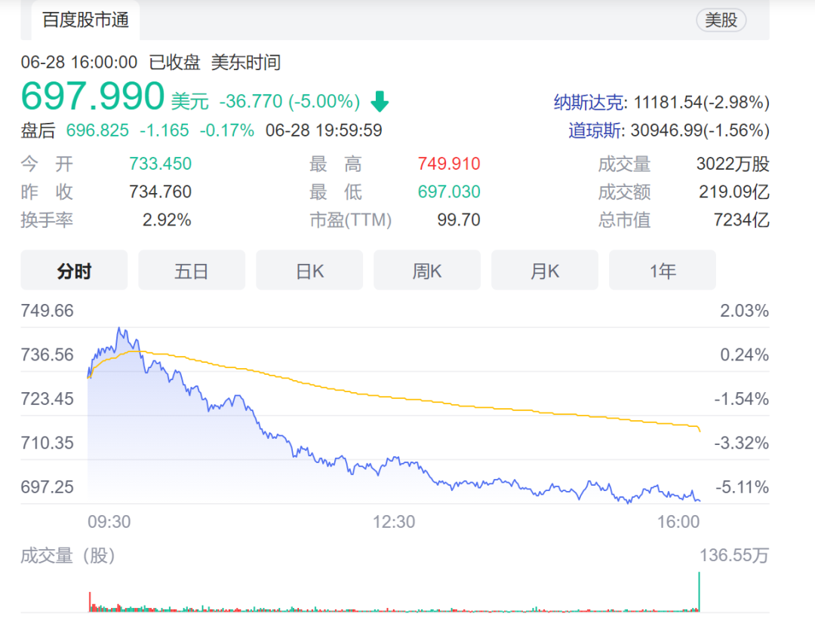815x626 pixels.
Task: Click the 成交额 value 219.09亿
Action: click(x=734, y=192)
